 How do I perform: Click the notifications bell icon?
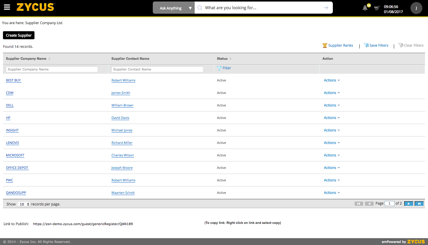tap(365, 8)
